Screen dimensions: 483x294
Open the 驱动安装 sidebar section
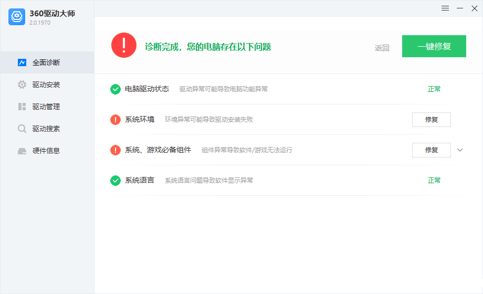47,85
